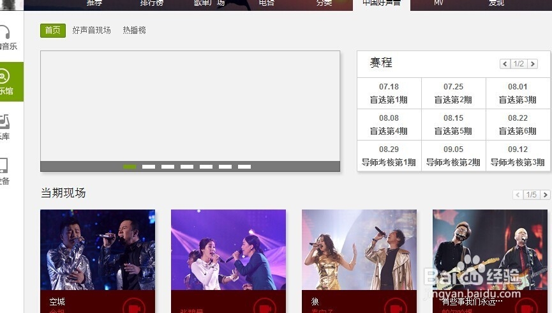Open 中国好声音 top navigation tab
The image size is (552, 313).
382,4
